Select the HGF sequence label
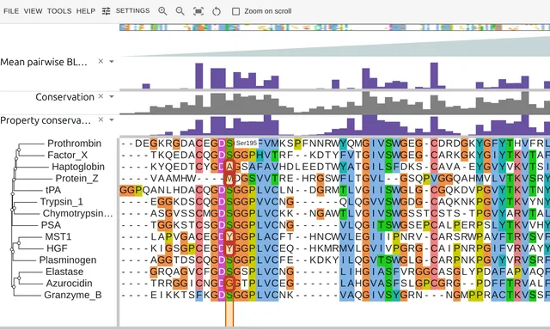The width and height of the screenshot is (550, 330). (57, 248)
